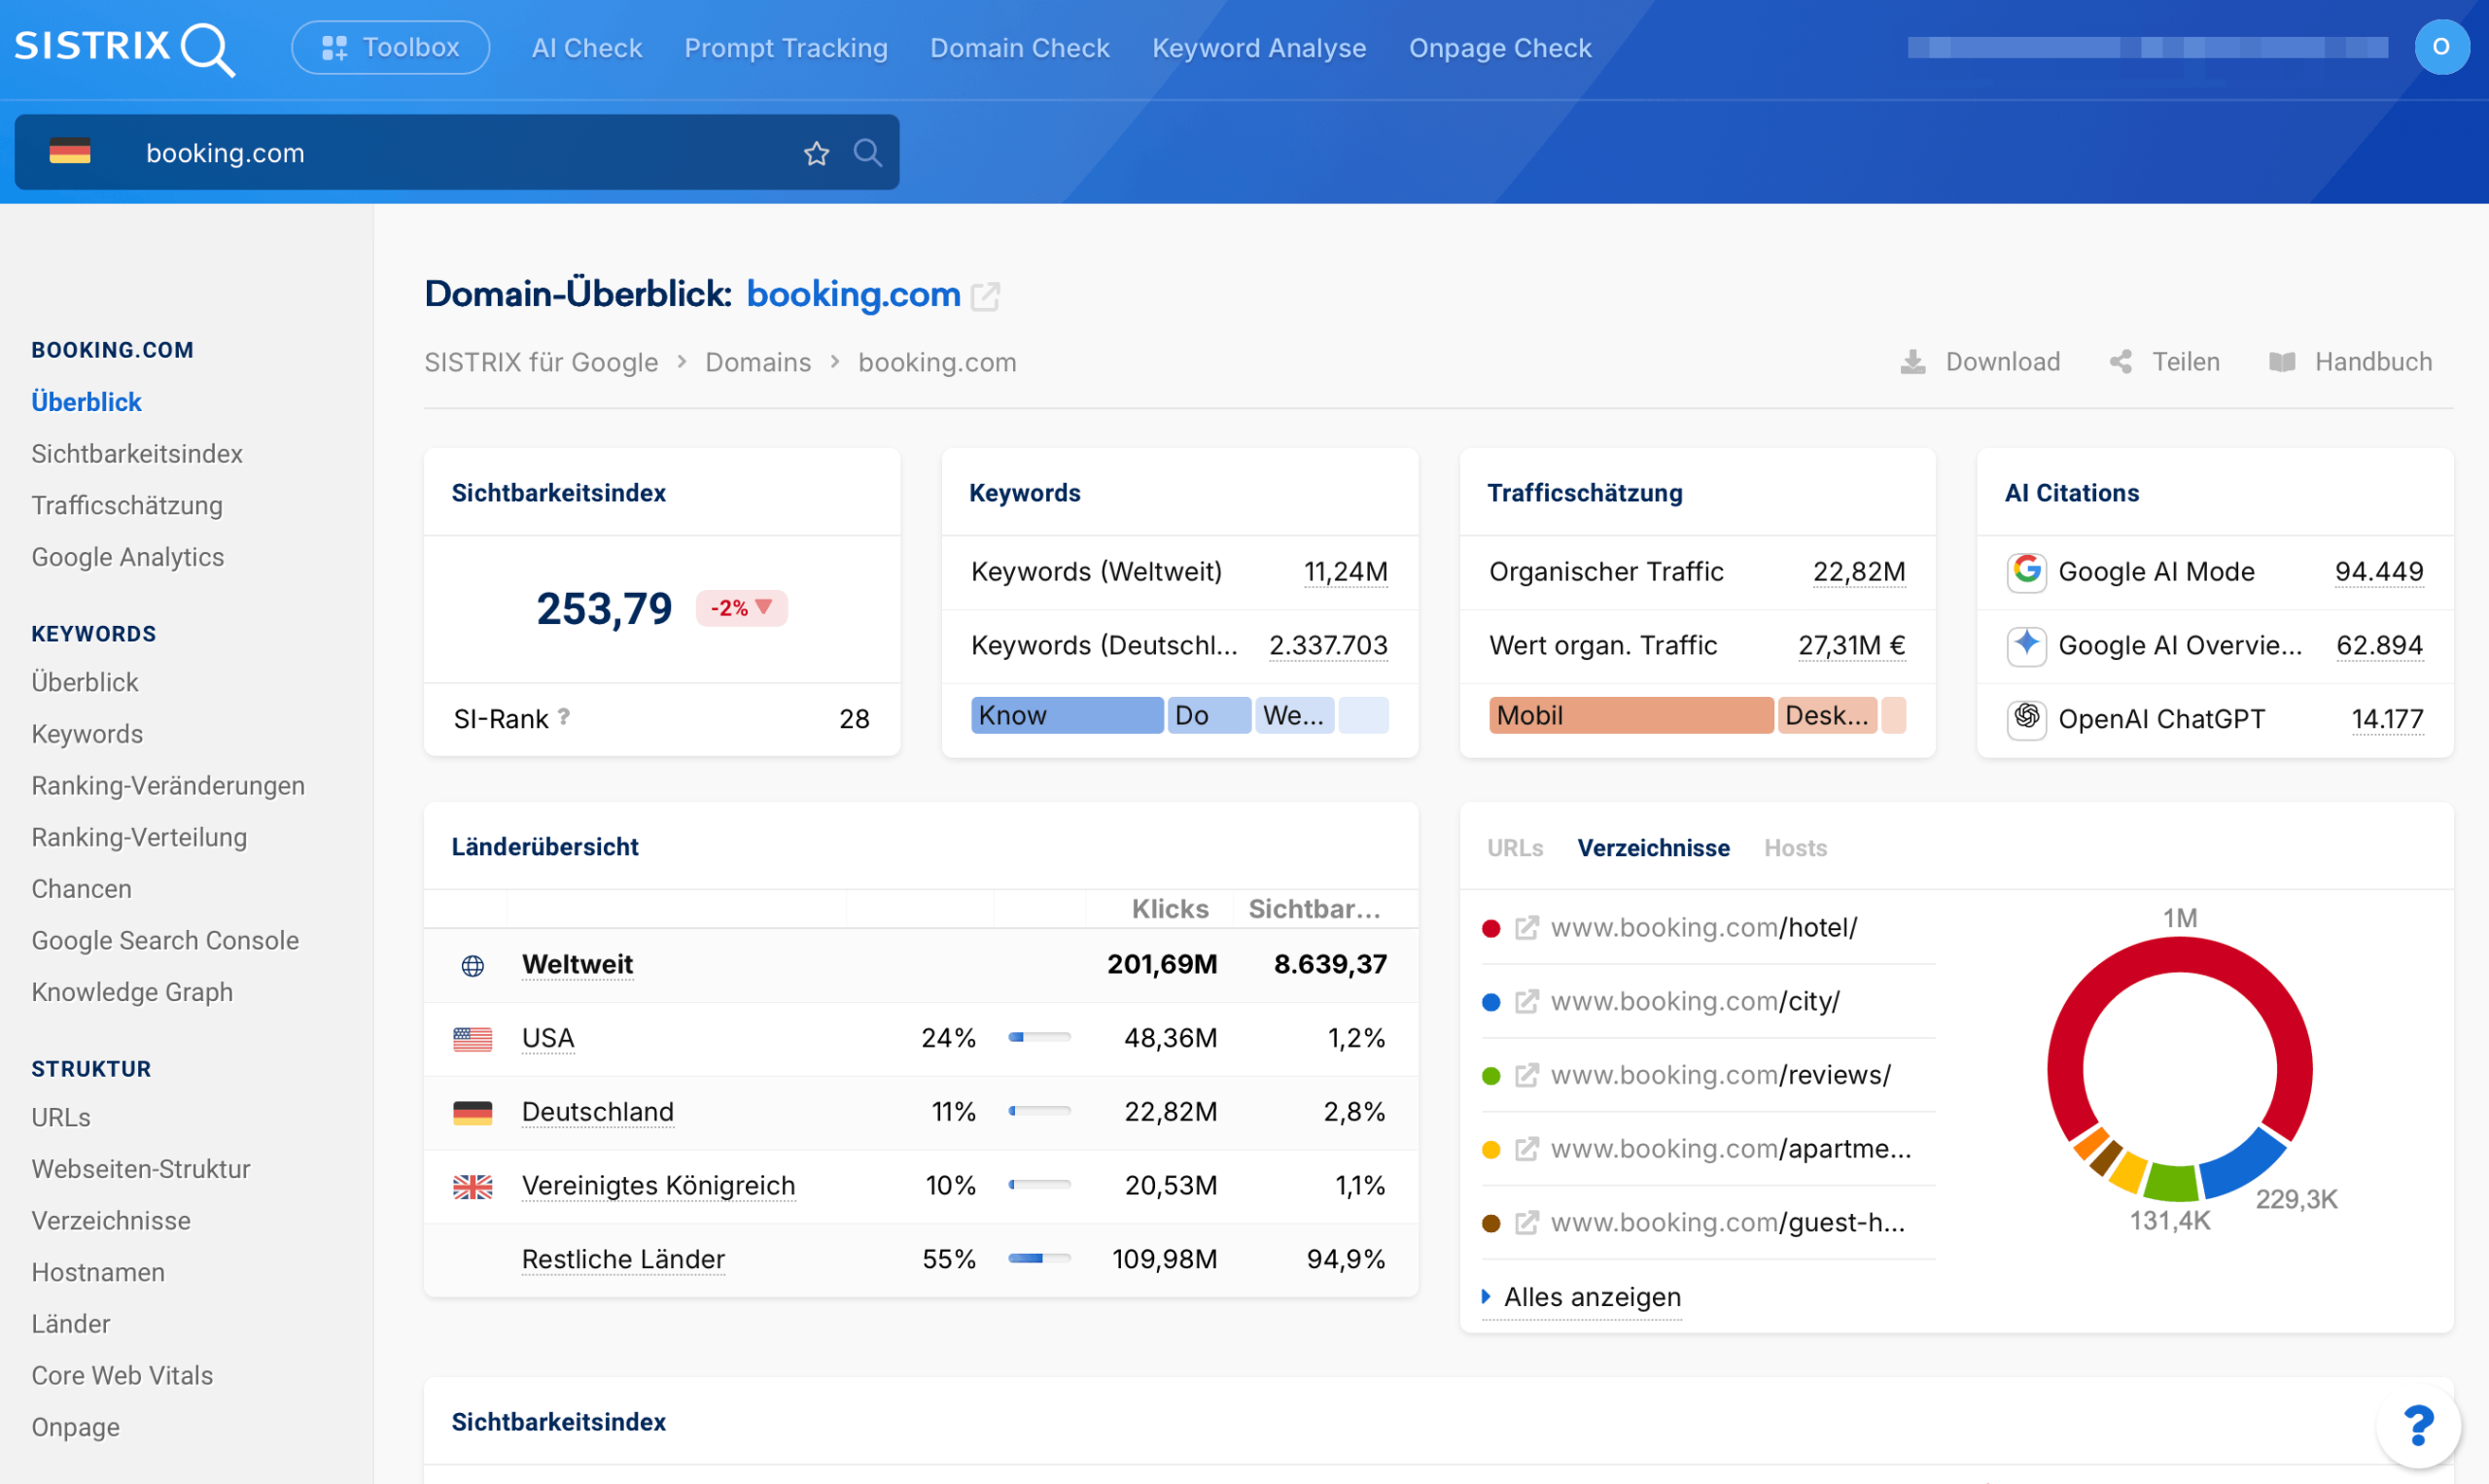Open Trafficschätzung in the sidebar
This screenshot has width=2489, height=1484.
[x=127, y=506]
